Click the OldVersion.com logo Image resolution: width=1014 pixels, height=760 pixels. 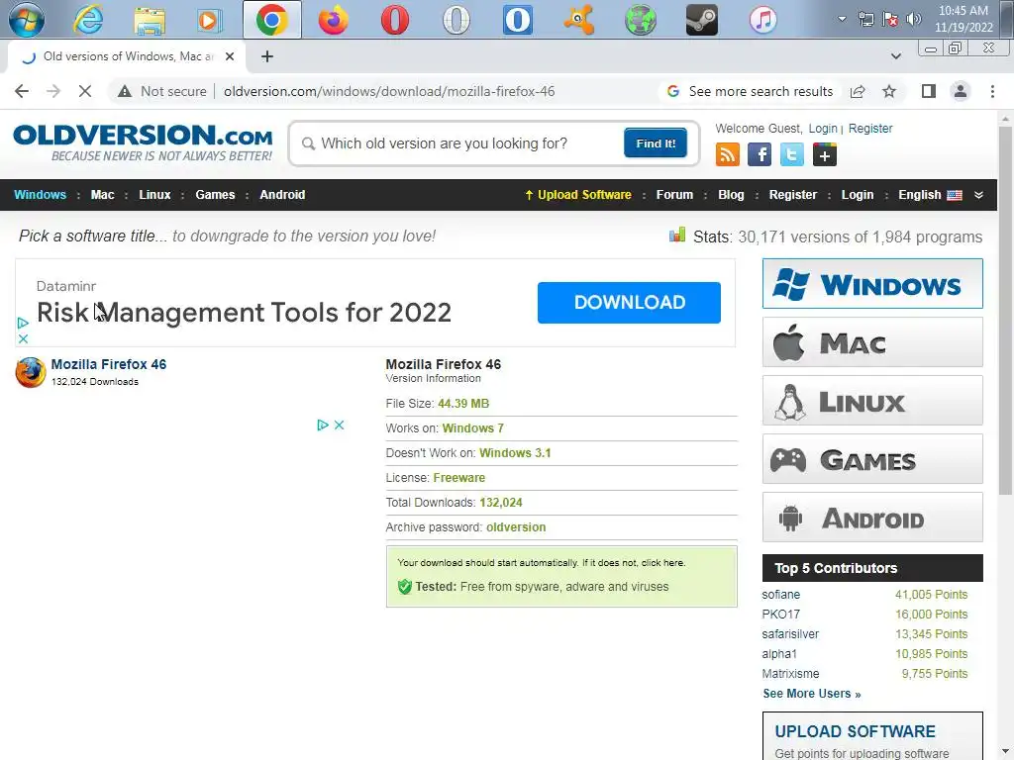143,142
